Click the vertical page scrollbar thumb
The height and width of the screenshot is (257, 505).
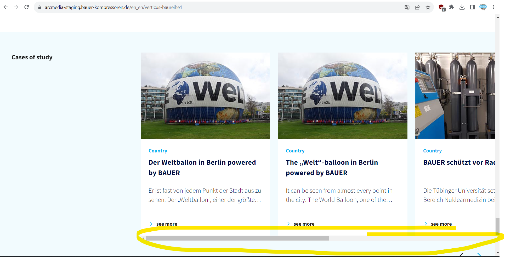[497, 226]
